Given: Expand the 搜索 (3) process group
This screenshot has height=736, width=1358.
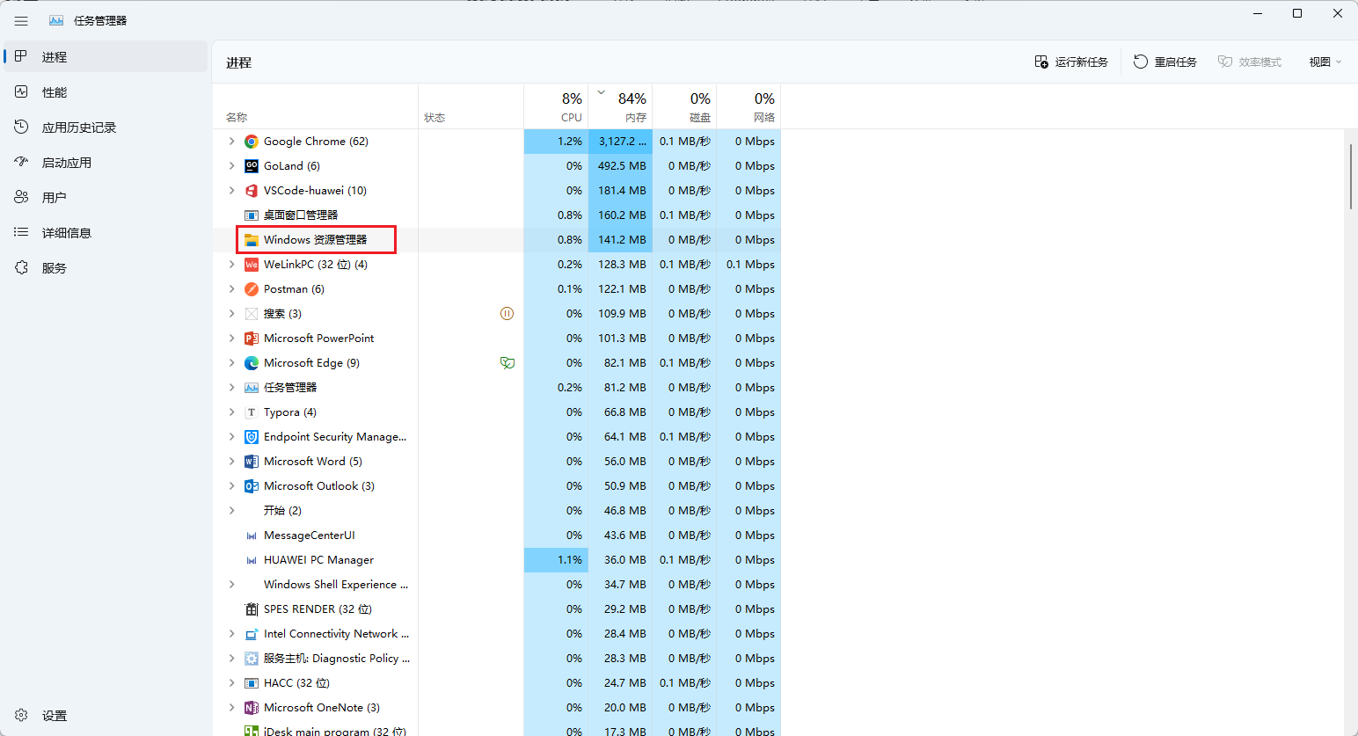Looking at the screenshot, I should (231, 314).
